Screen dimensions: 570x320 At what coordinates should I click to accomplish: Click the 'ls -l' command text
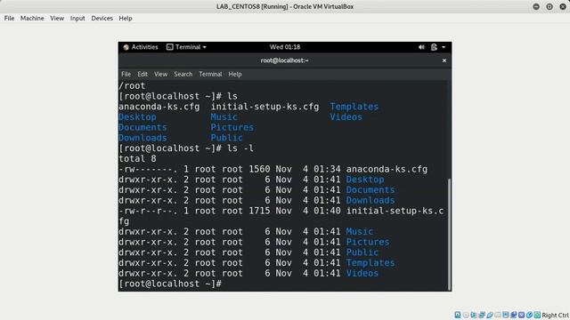[x=240, y=148]
